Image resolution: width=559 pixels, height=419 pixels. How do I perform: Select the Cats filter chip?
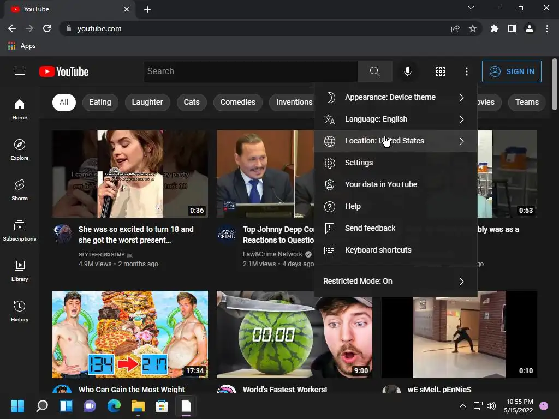[192, 102]
